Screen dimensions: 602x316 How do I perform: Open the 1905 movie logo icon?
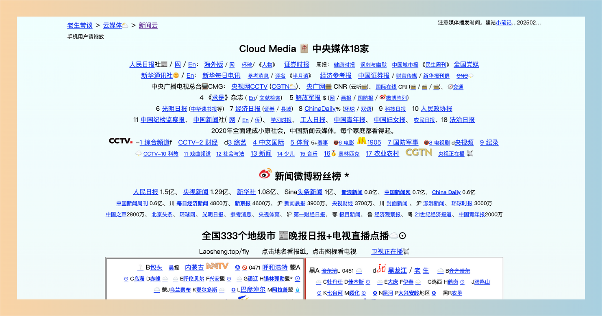click(x=362, y=141)
